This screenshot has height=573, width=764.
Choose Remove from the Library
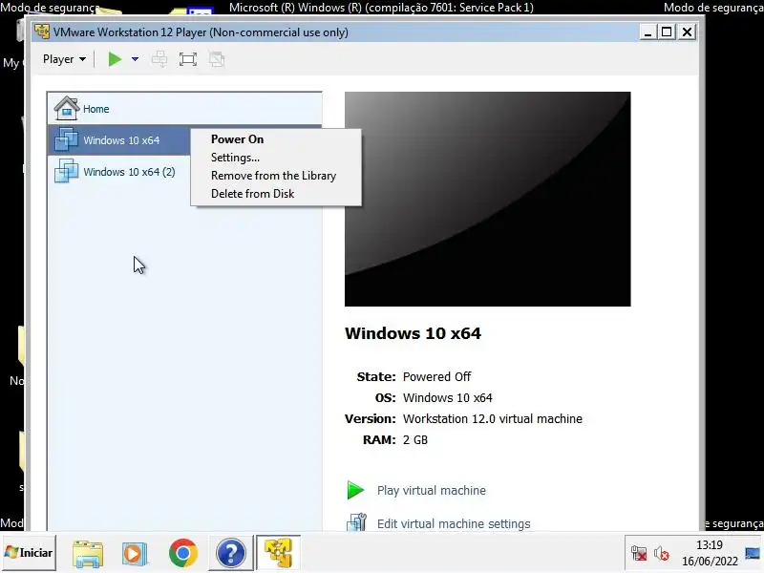click(x=273, y=176)
